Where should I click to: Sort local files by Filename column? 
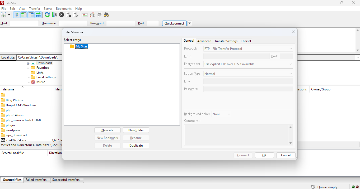pos(22,89)
